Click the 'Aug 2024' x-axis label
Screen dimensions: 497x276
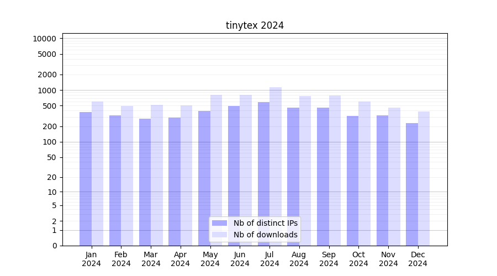299,259
